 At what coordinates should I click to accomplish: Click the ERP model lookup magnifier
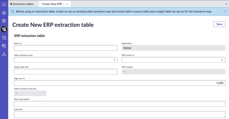click(x=222, y=60)
